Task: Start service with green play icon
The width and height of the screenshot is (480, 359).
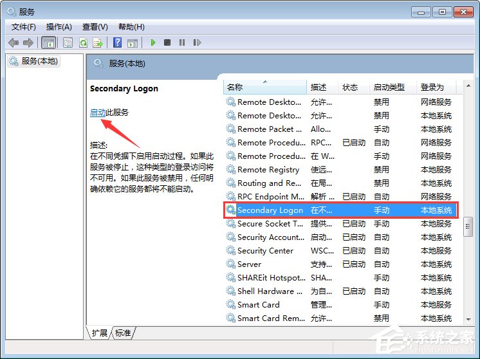Action: [153, 42]
